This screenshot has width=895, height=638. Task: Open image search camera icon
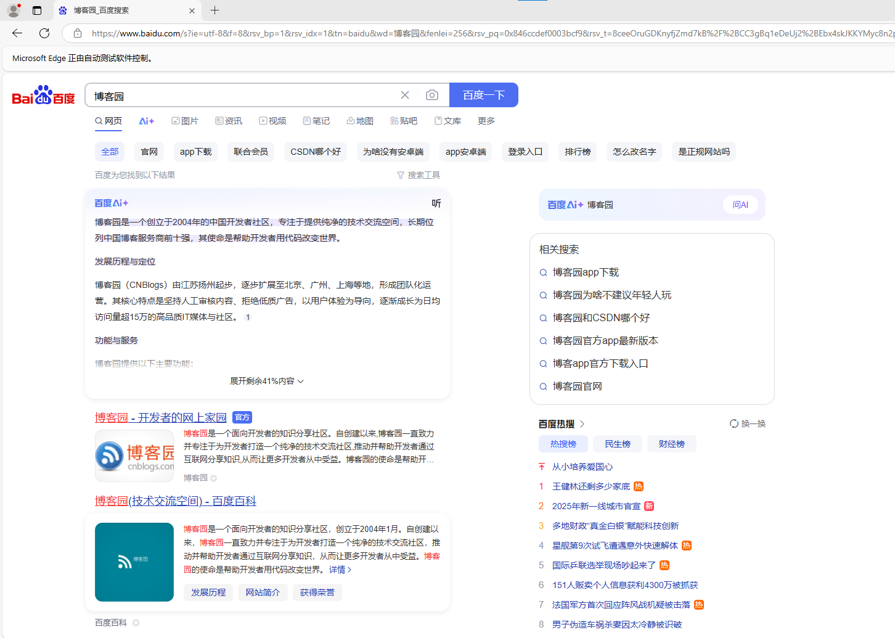[x=432, y=95]
